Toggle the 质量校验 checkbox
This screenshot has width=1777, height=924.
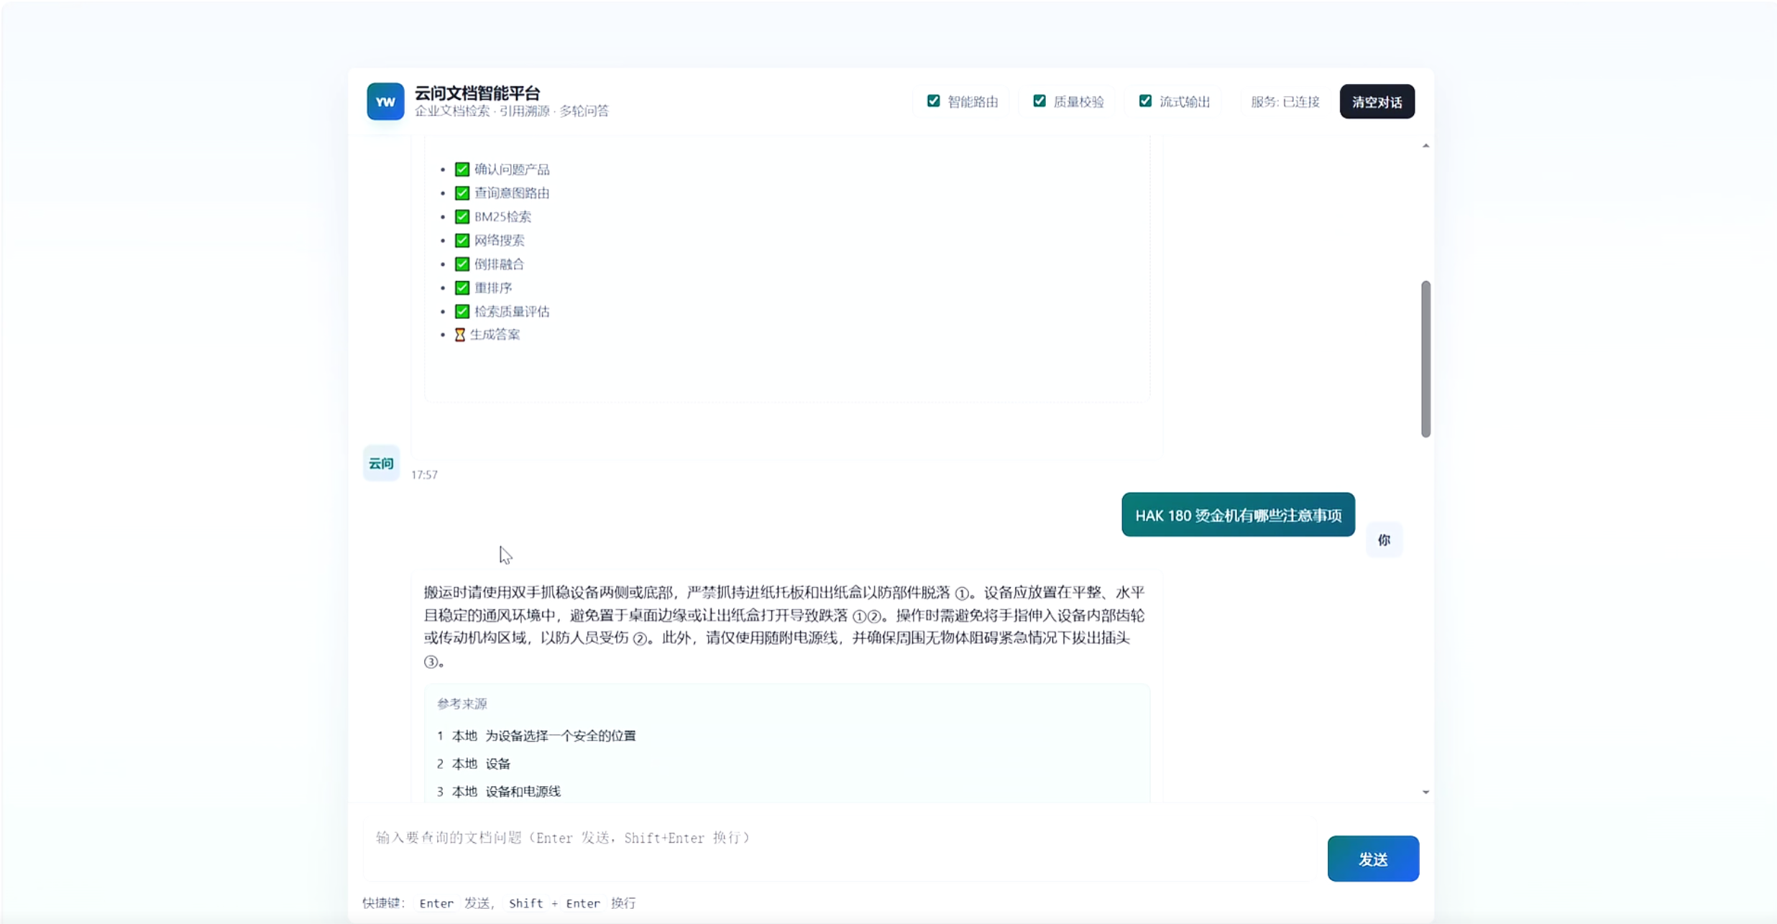tap(1039, 101)
